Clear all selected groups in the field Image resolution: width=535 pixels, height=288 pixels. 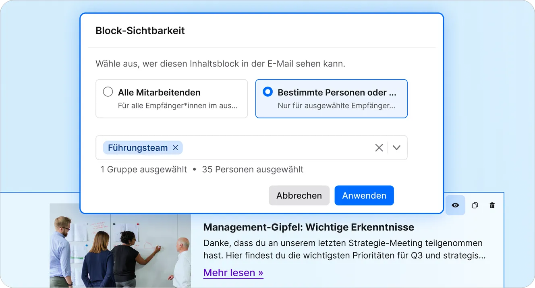click(x=379, y=148)
